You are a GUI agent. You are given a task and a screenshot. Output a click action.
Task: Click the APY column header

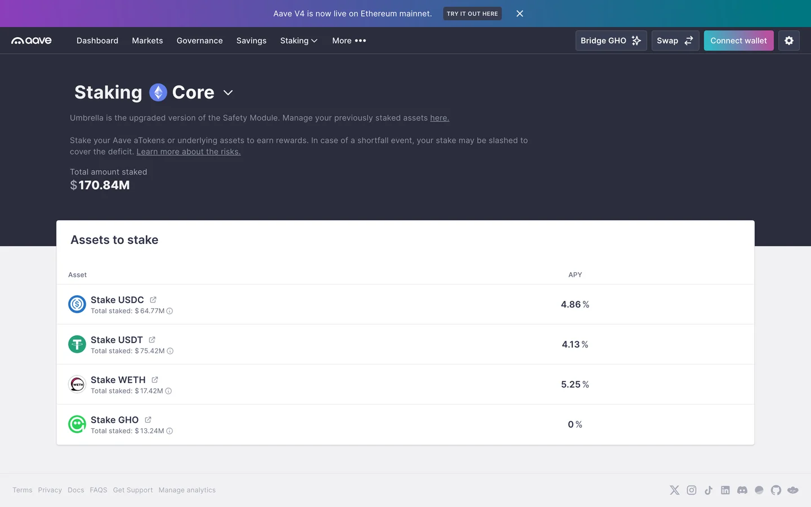(575, 275)
